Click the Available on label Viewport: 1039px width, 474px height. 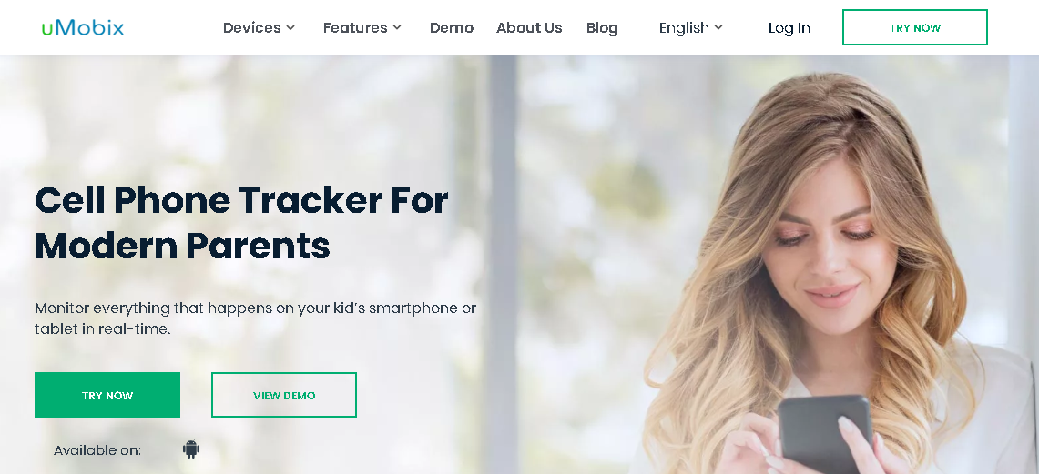coord(97,450)
